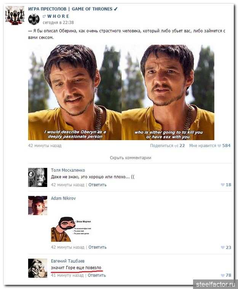Click the megaphone share icon
Viewport: 238px width, 289px height.
[x=176, y=146]
